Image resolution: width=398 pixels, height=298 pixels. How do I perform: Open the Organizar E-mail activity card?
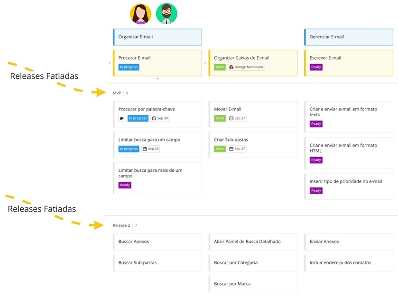click(x=157, y=37)
